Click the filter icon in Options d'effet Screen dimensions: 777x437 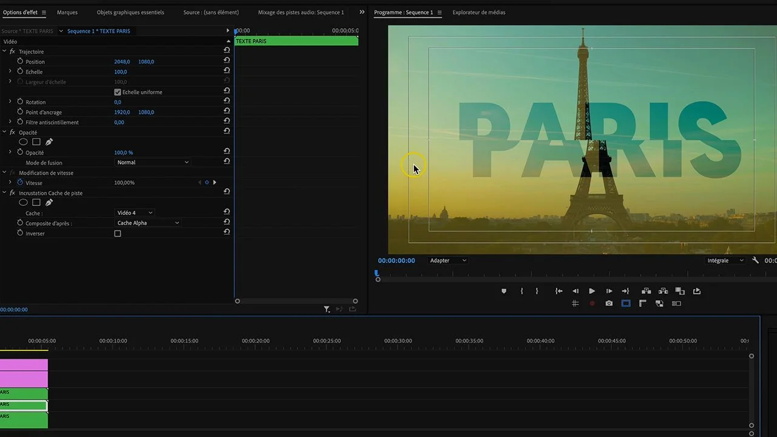pyautogui.click(x=327, y=309)
